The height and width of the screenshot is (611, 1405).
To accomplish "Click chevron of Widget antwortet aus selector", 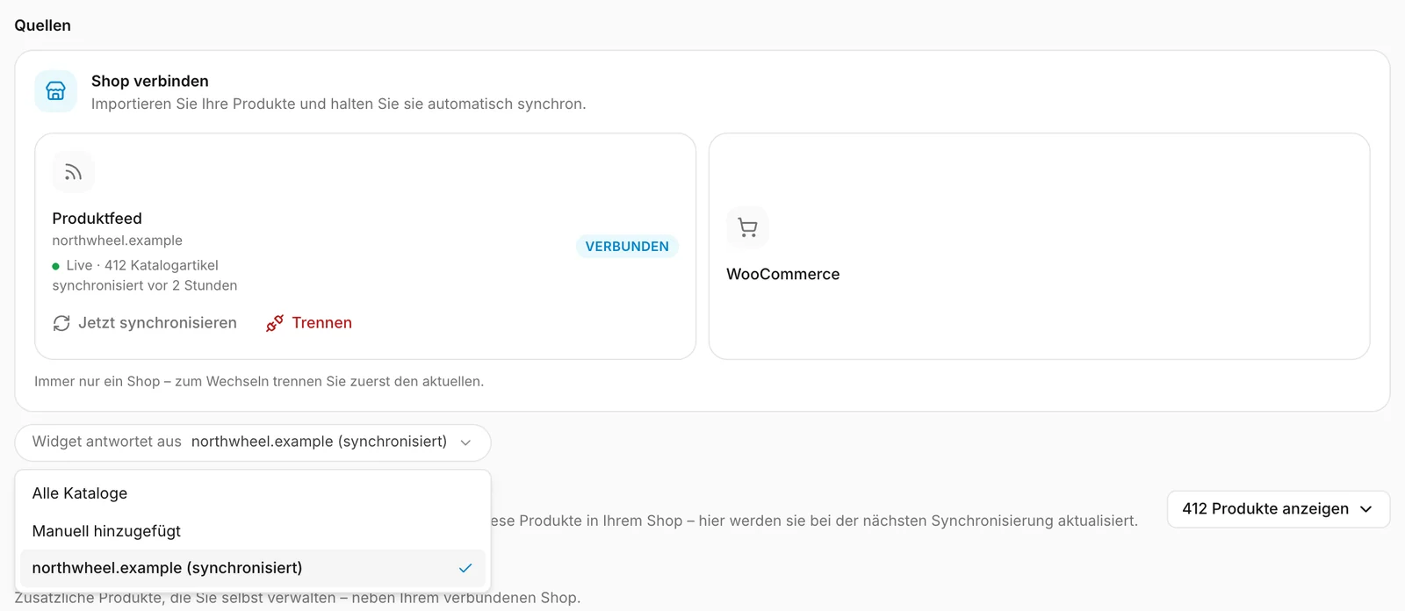I will pyautogui.click(x=465, y=442).
